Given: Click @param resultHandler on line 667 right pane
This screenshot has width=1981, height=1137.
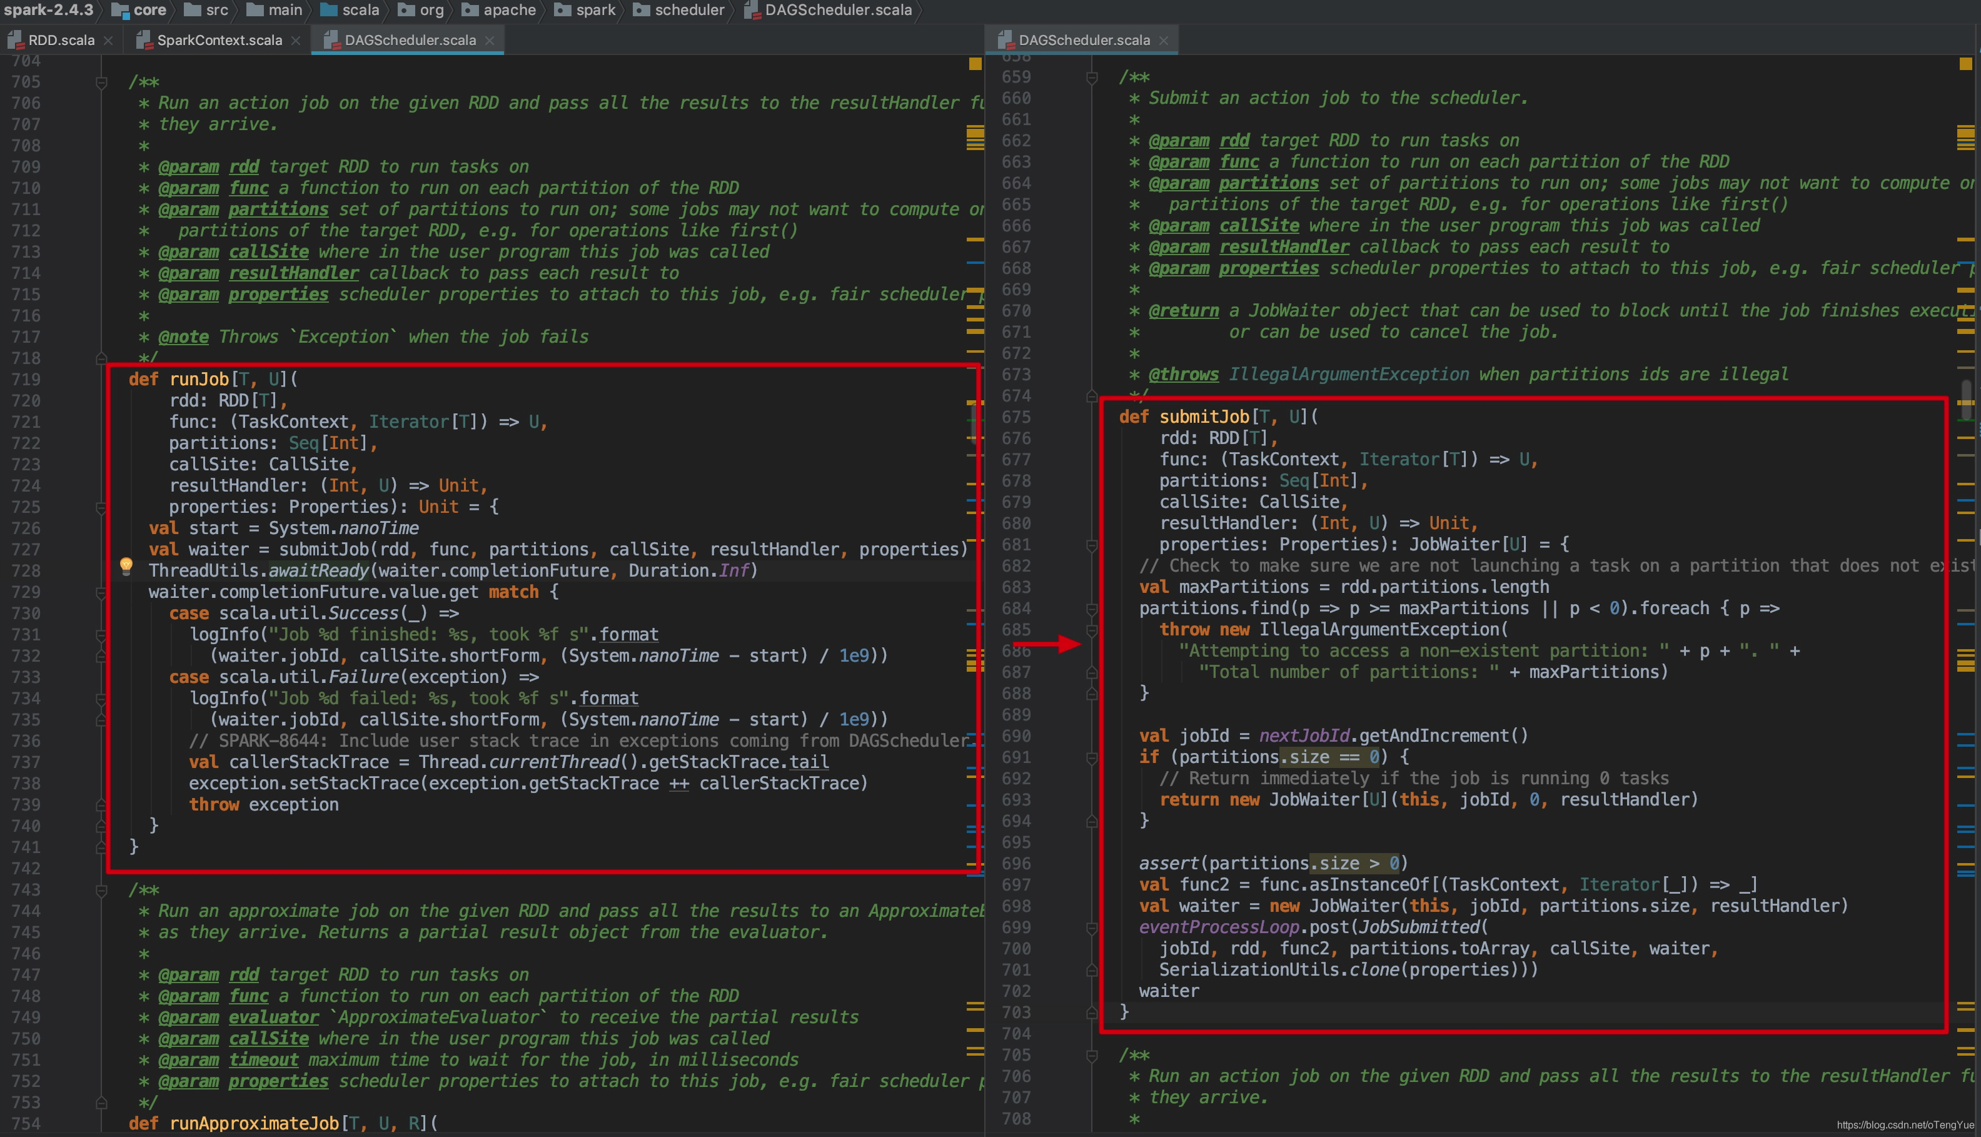Looking at the screenshot, I should (x=1249, y=247).
